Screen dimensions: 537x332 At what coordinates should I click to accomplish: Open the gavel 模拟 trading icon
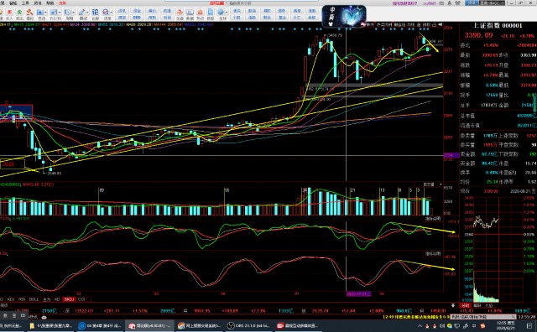tap(30, 14)
